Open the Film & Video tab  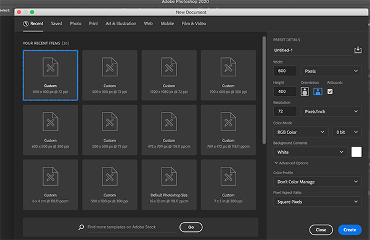(x=194, y=23)
